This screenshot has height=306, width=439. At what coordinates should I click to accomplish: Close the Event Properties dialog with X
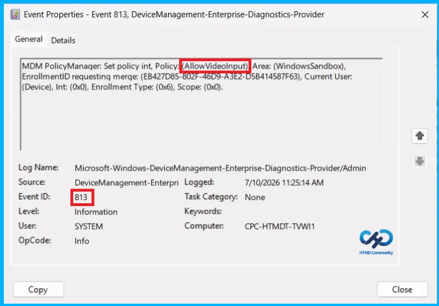[424, 15]
